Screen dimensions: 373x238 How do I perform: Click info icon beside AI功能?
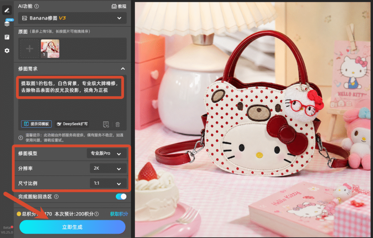tap(36, 7)
